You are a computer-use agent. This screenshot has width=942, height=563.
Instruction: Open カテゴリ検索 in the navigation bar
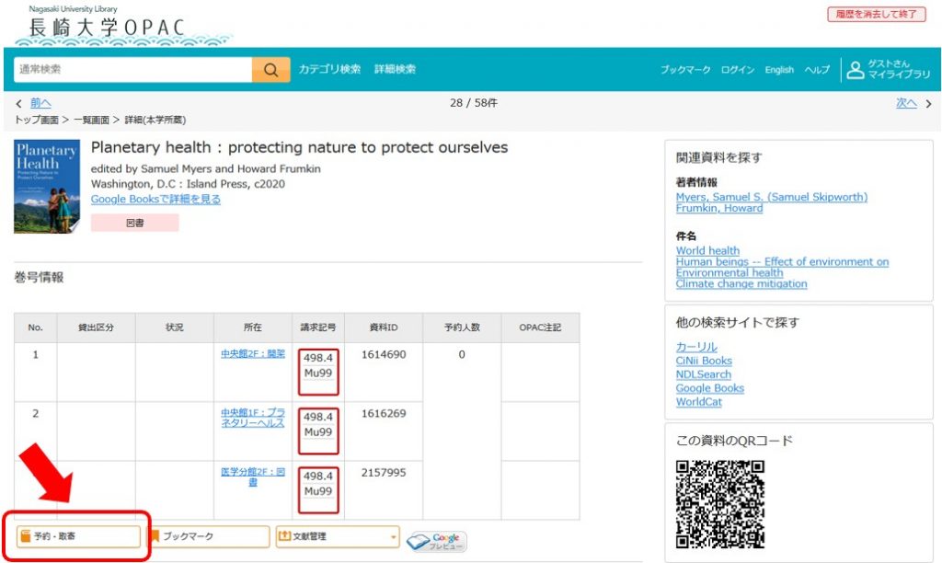[x=329, y=70]
